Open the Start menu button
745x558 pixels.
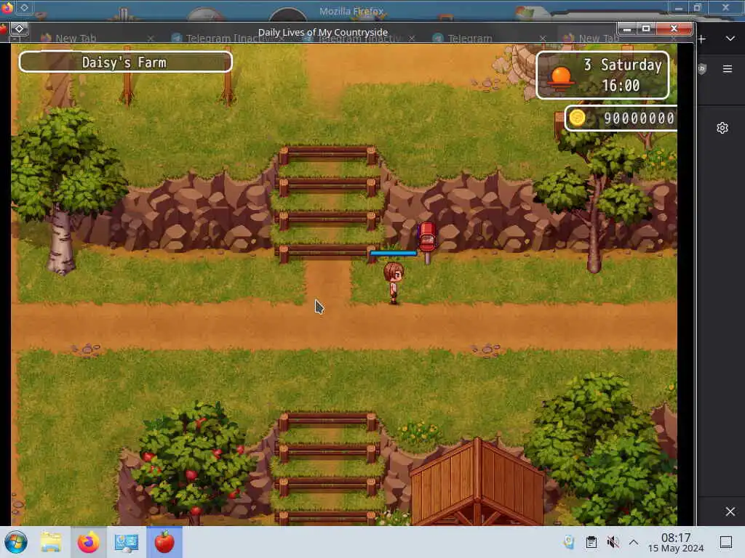click(x=16, y=542)
